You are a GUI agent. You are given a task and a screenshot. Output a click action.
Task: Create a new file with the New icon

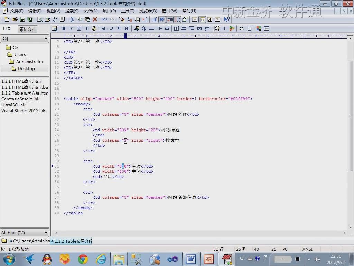tap(7, 19)
